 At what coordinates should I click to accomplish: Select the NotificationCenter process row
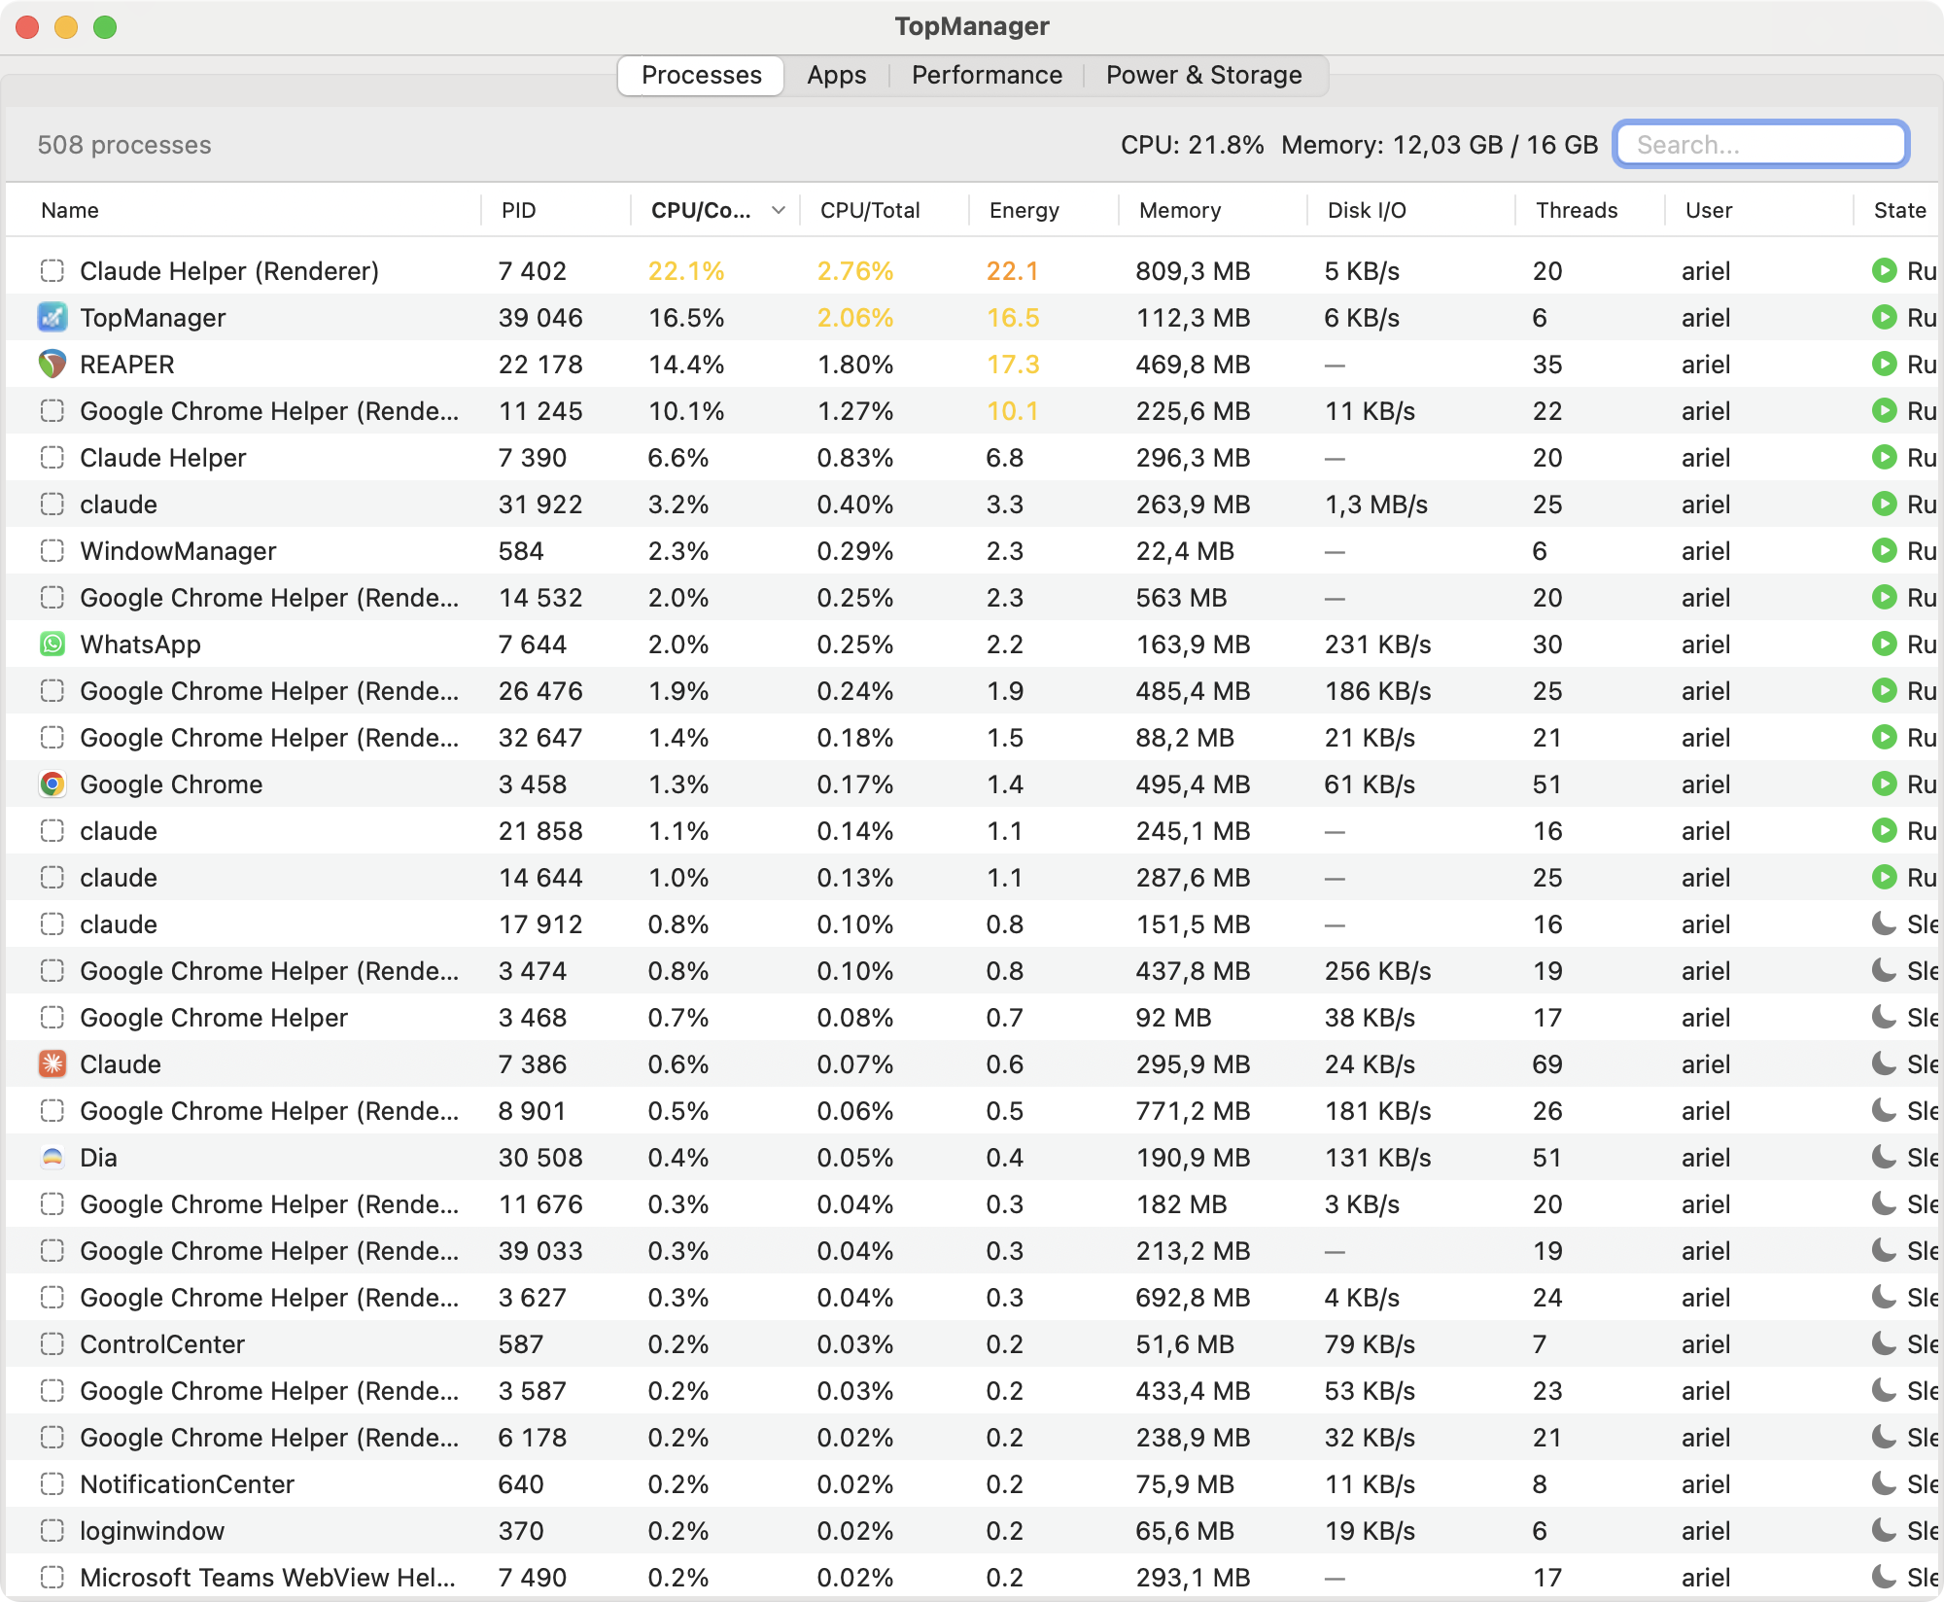pos(972,1484)
